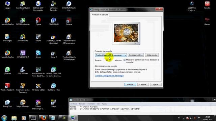Click the Esperar minutes value field
The height and width of the screenshot is (121, 216).
pyautogui.click(x=107, y=60)
